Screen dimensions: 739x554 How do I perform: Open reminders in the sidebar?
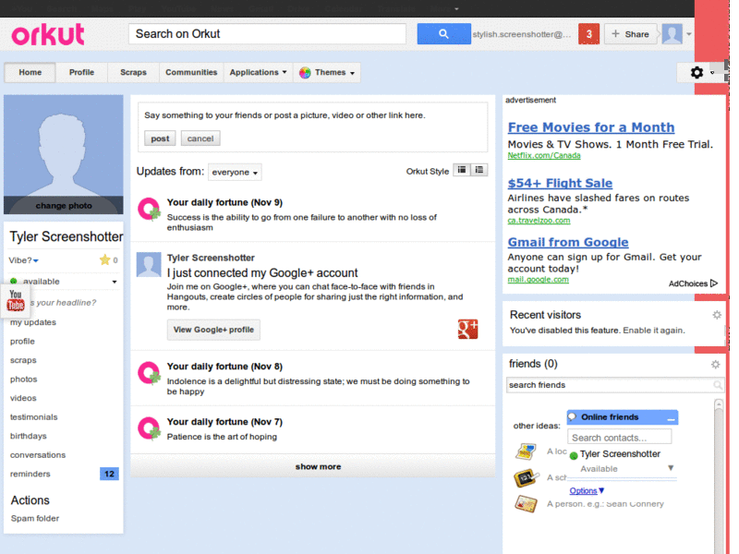[30, 474]
